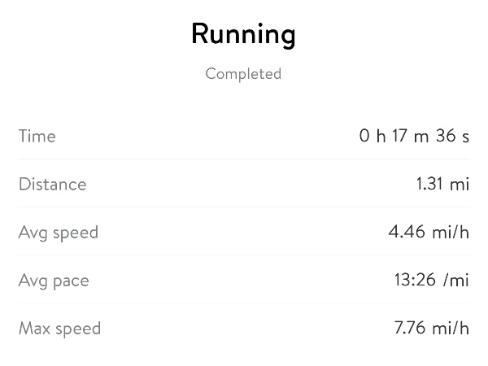Viewport: 488px width, 366px height.
Task: Tap the Completed status text
Action: pos(243,74)
